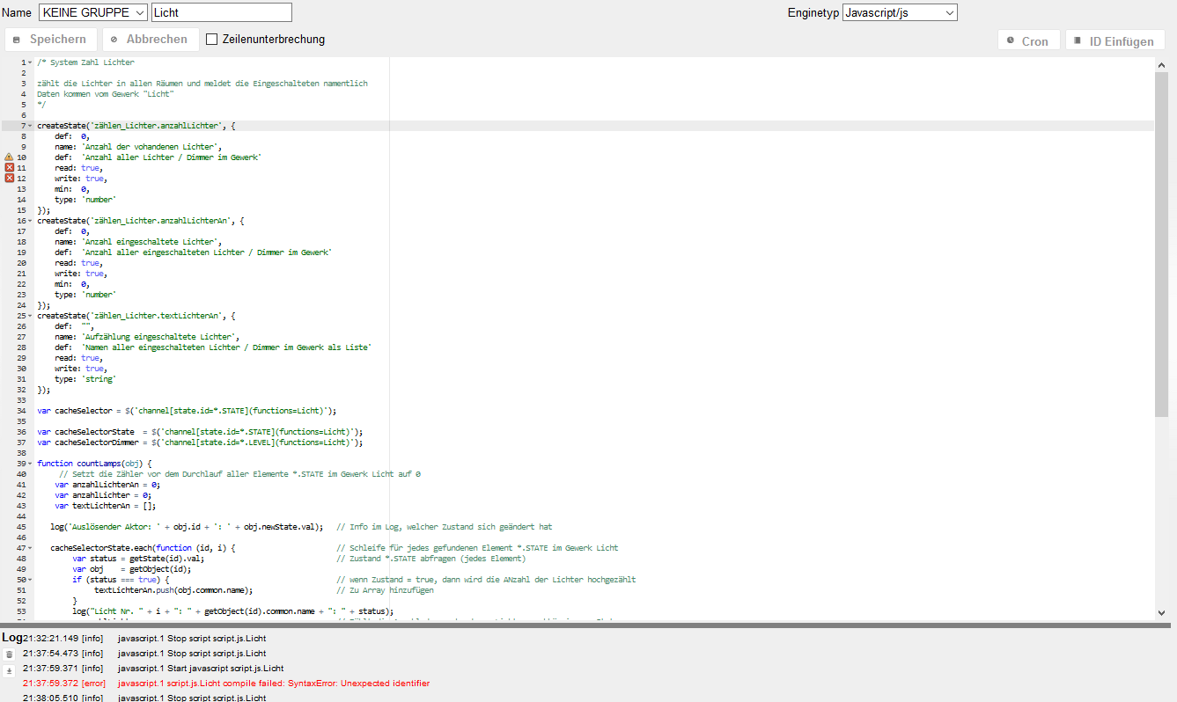The image size is (1177, 702).
Task: Cancel editing with Abbrechen
Action: [x=151, y=40]
